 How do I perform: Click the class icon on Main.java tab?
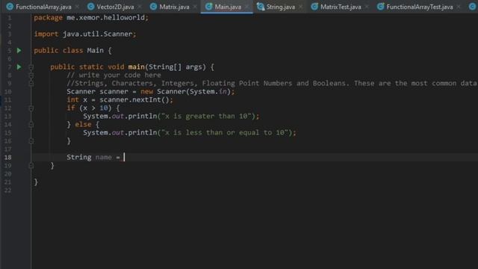coord(208,7)
